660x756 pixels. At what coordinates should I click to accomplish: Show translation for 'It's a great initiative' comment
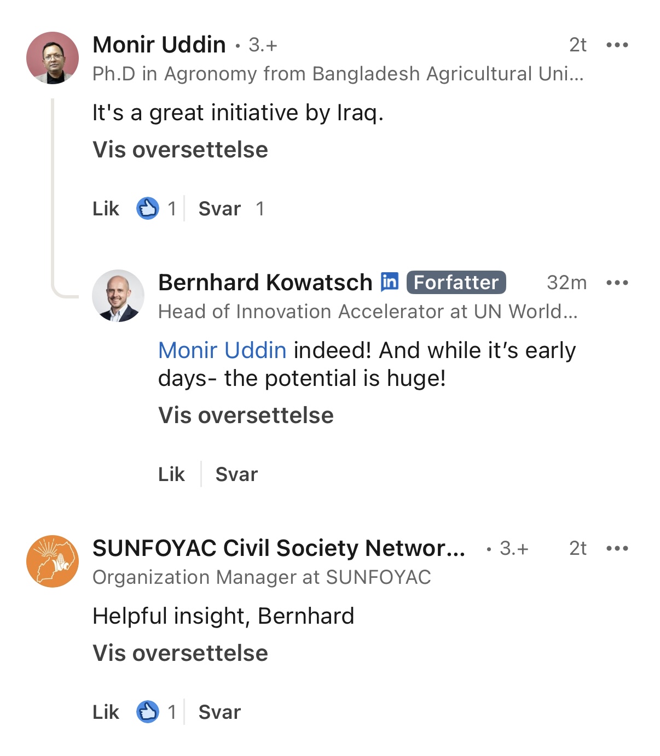click(x=180, y=150)
